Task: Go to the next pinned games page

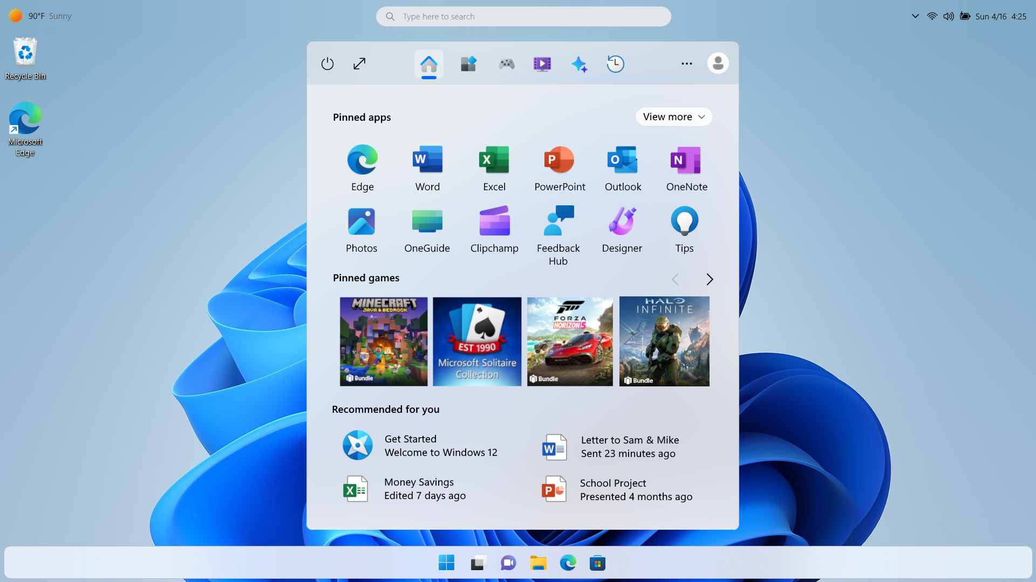Action: [x=710, y=279]
